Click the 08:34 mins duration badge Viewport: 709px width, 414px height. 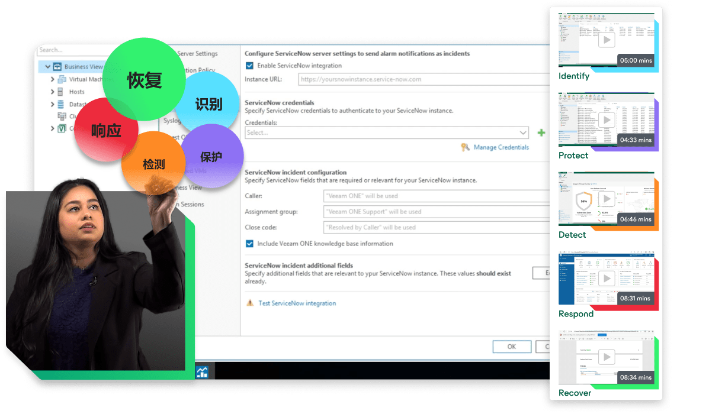pos(636,377)
